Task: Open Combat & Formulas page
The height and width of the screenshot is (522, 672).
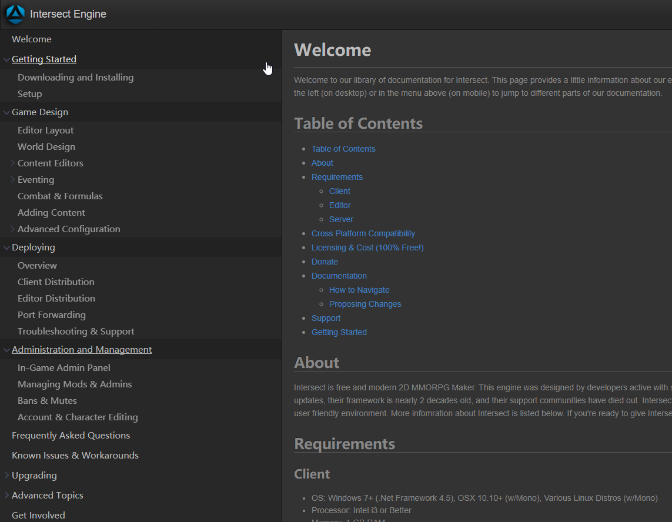Action: tap(60, 196)
